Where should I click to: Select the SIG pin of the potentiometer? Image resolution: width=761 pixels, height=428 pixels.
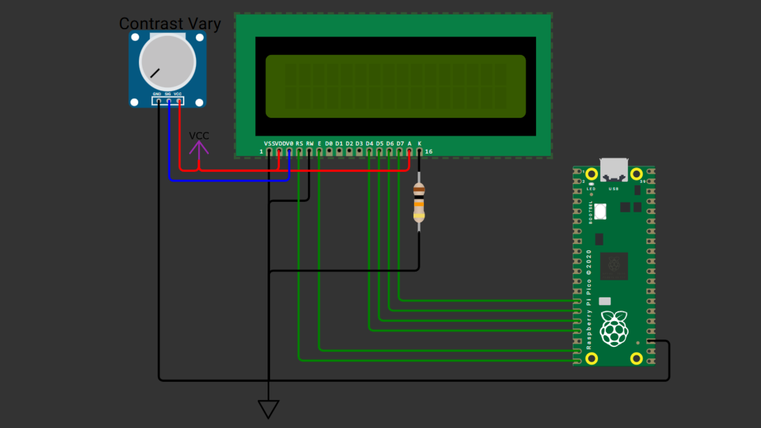pos(168,101)
